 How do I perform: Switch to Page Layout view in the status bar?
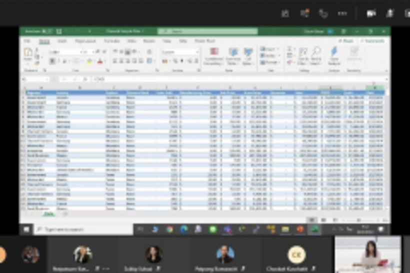(x=323, y=220)
